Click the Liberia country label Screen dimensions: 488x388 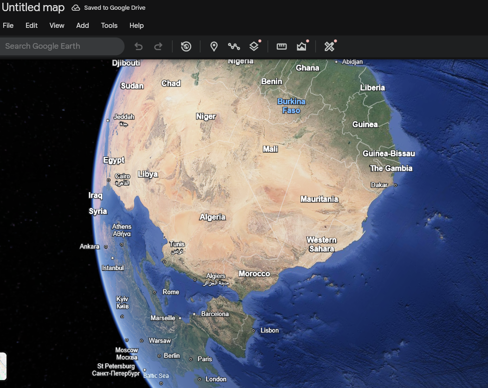click(372, 88)
